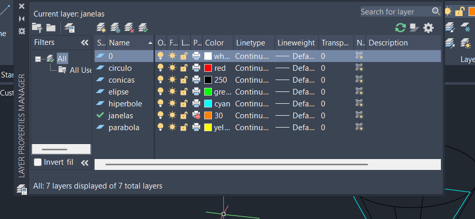This screenshot has width=475, height=219.
Task: Click the Delete Layer icon
Action: pyautogui.click(x=129, y=28)
